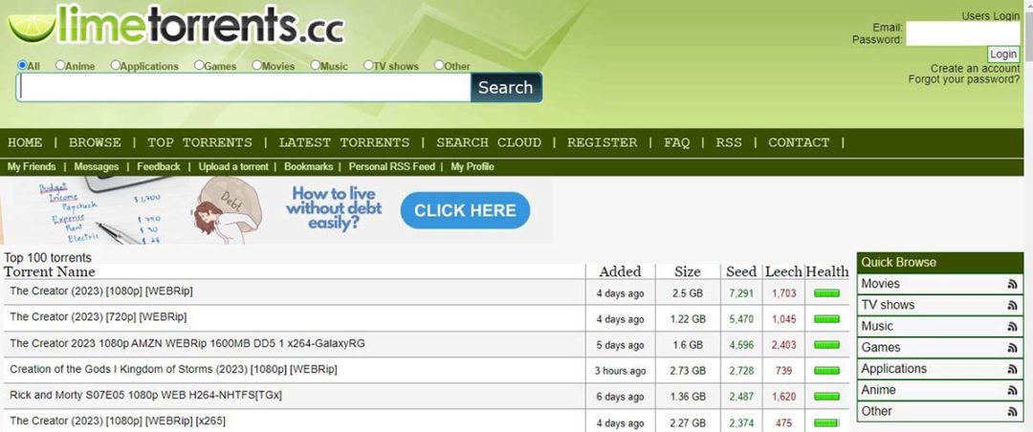Open the BROWSE menu item

click(95, 142)
